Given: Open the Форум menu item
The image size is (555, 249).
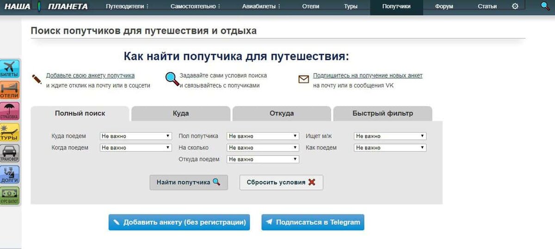Looking at the screenshot, I should pos(444,6).
